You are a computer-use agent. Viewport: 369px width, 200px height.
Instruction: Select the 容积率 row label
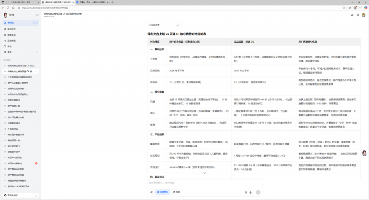153,82
